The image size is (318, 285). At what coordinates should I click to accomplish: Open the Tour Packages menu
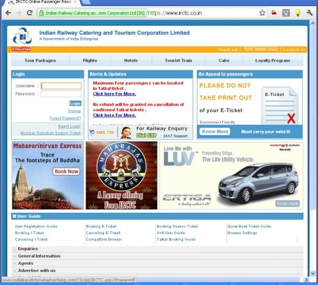point(40,61)
